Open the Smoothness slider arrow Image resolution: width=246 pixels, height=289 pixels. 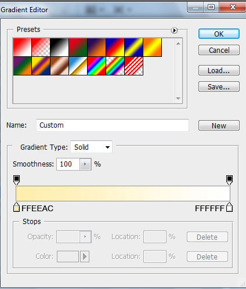[85, 164]
